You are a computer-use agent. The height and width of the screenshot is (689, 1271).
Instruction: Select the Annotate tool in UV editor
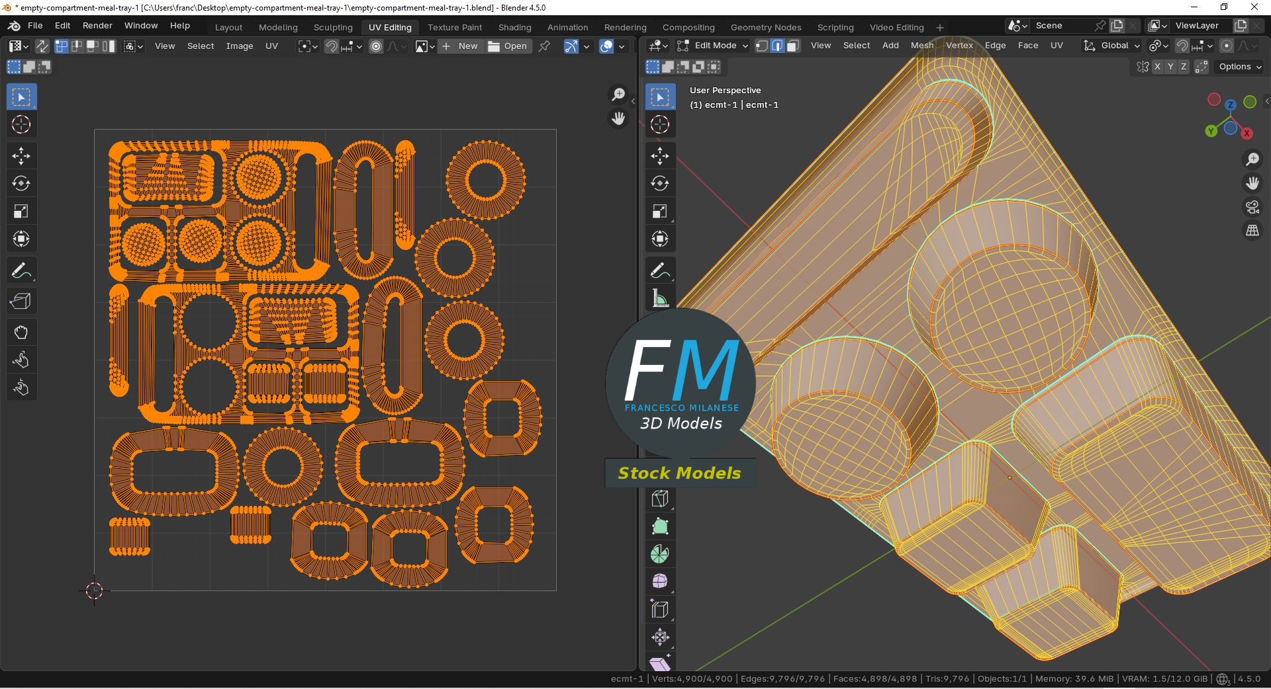coord(21,270)
